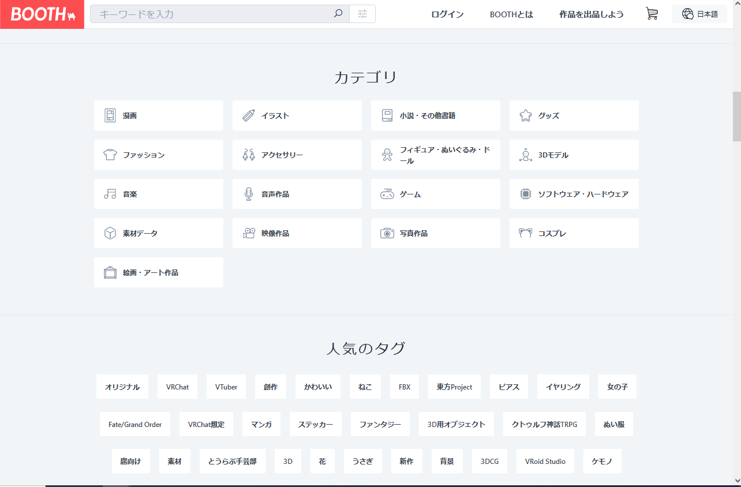Viewport: 741px width, 487px height.
Task: Select the VRChat popular tag
Action: (177, 387)
